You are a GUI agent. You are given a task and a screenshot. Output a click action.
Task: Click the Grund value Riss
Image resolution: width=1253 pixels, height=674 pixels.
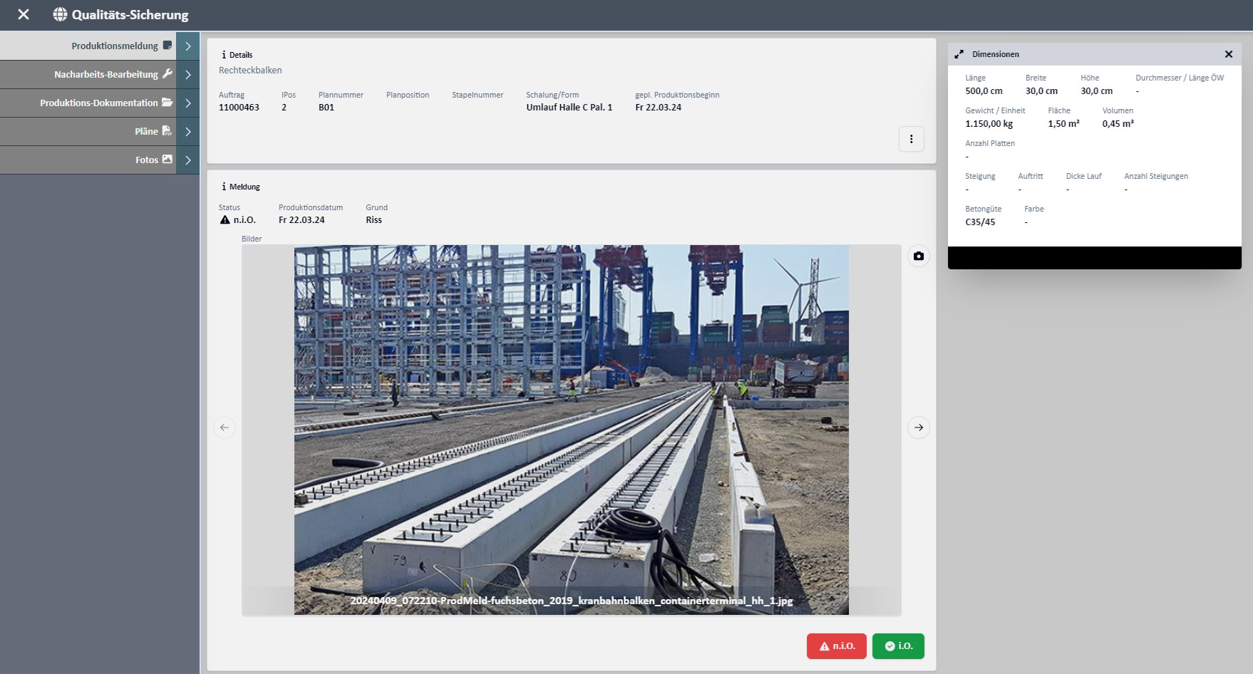click(x=373, y=220)
